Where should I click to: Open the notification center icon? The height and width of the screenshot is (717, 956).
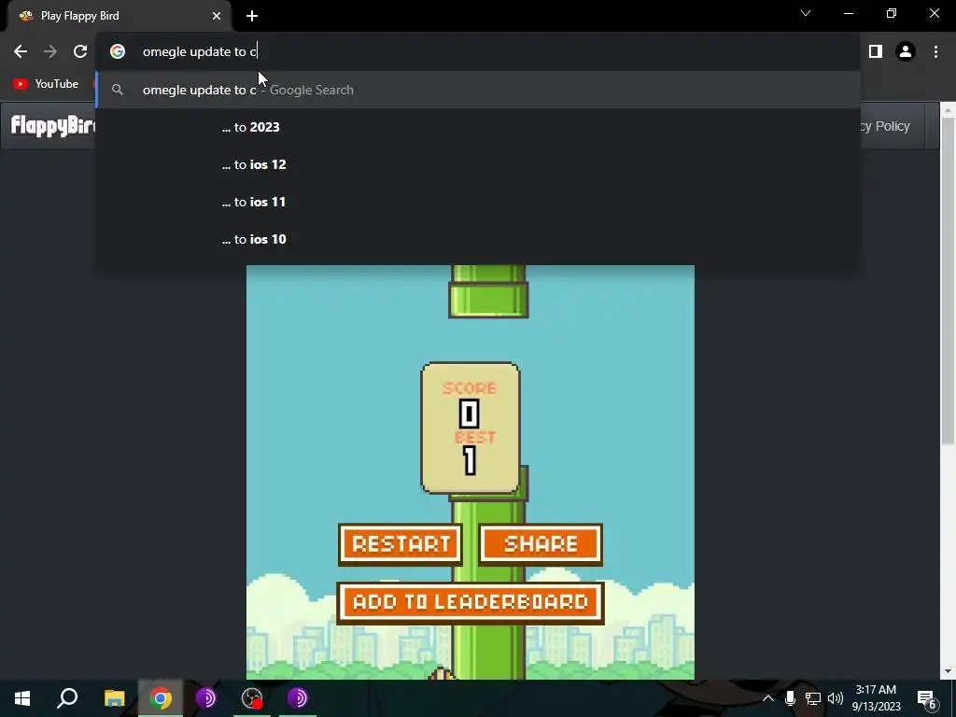927,698
